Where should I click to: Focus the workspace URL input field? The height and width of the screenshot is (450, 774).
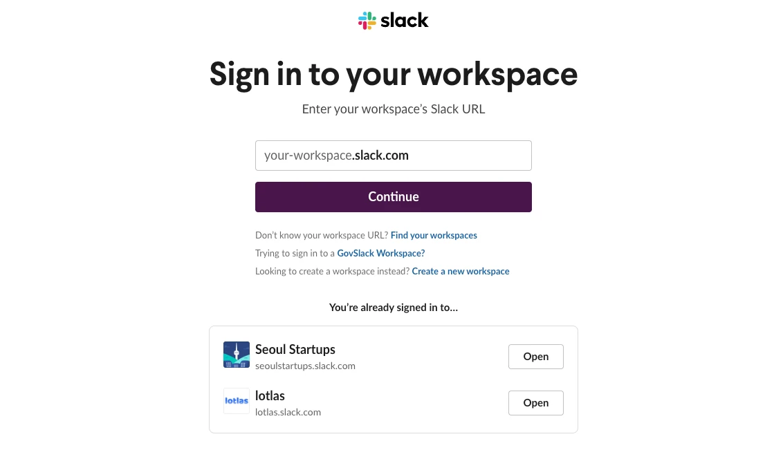tap(393, 156)
